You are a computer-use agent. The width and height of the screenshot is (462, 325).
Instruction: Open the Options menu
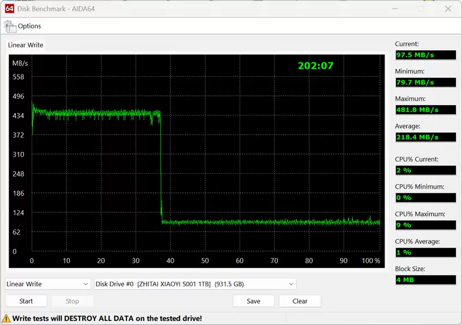point(29,26)
